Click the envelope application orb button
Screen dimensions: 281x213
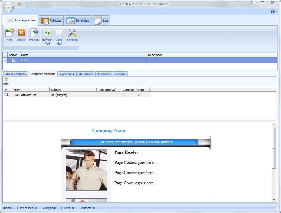click(x=8, y=7)
